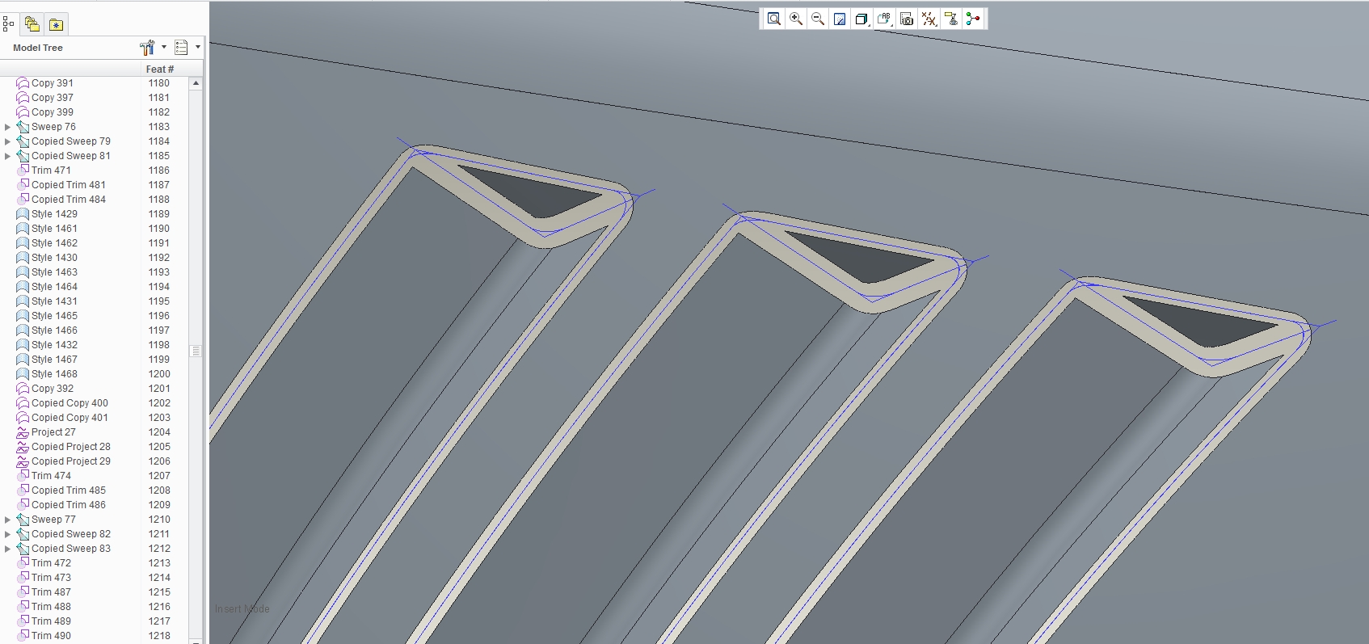The height and width of the screenshot is (644, 1369).
Task: Expand the Copied Sweep 82 feature
Action: pos(8,534)
